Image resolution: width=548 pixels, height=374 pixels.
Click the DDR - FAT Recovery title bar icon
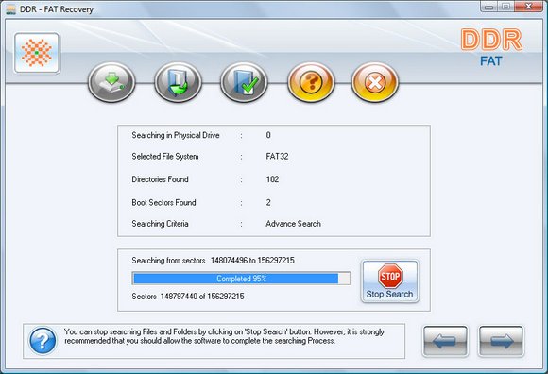[10, 9]
